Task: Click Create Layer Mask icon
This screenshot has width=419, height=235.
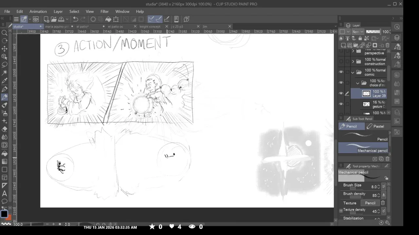Action: [375, 45]
